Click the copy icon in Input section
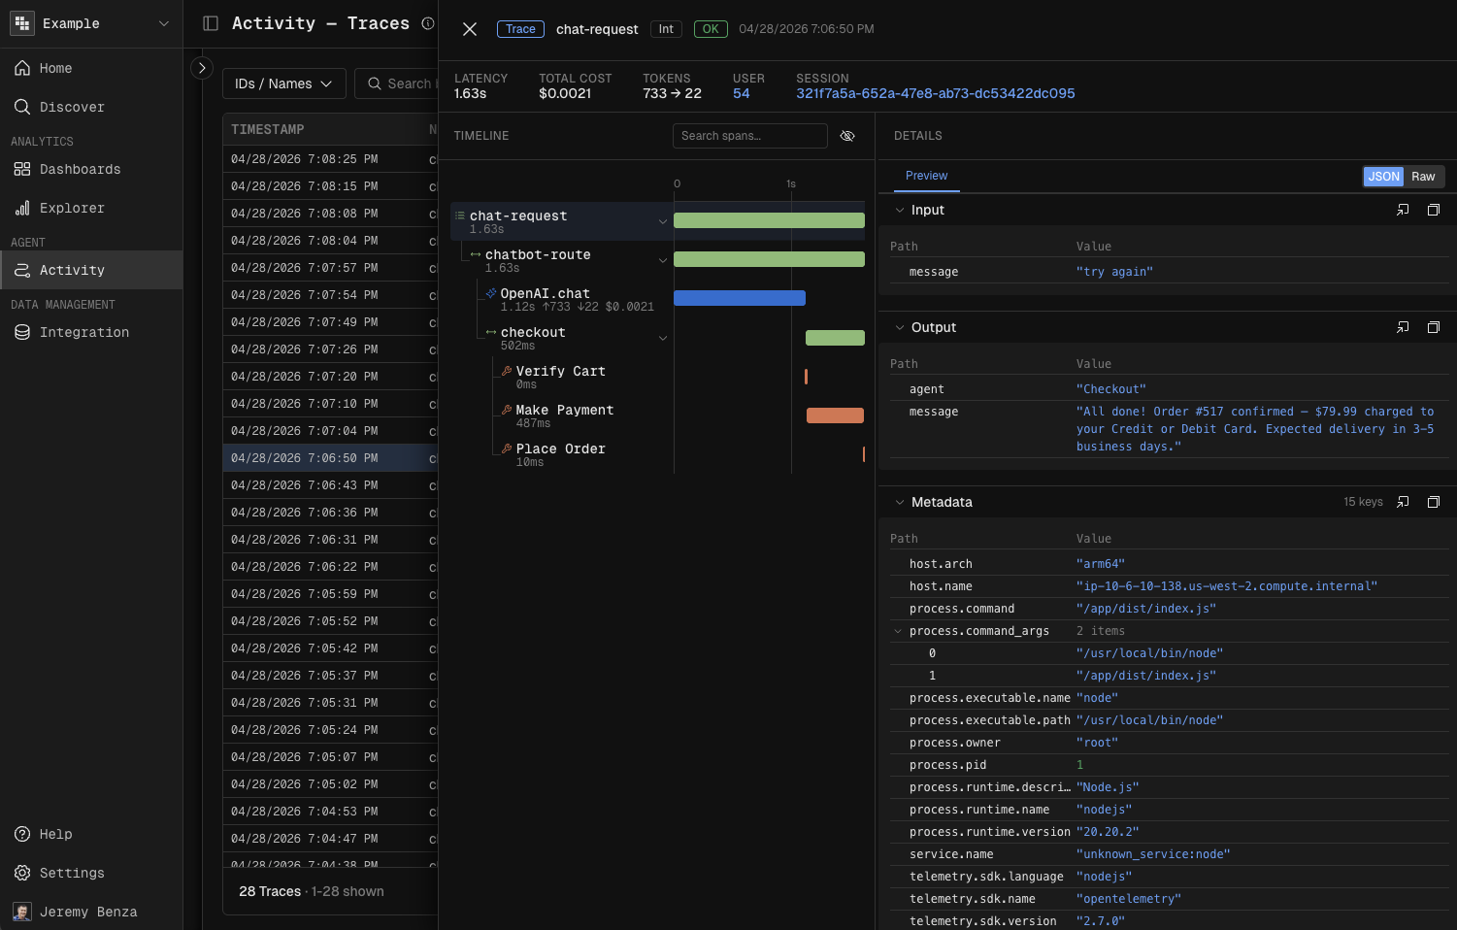The image size is (1457, 930). [x=1433, y=210]
